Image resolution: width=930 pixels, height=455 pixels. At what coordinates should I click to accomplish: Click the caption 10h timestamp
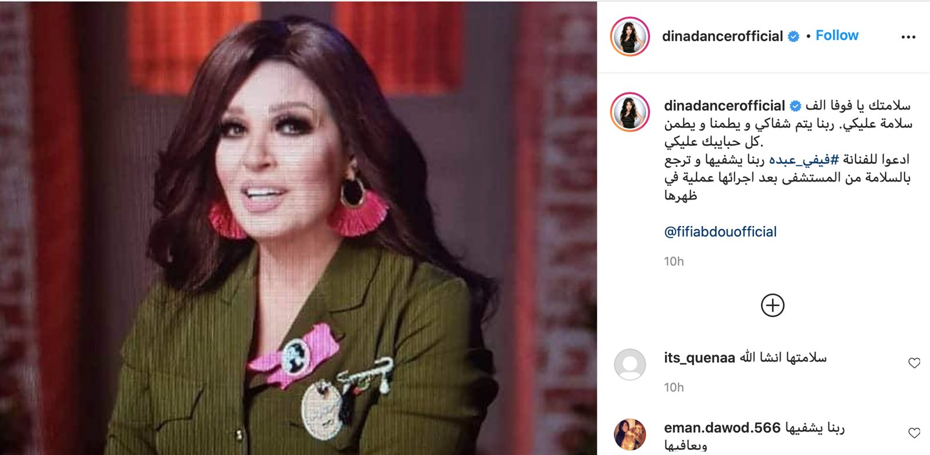click(x=674, y=261)
